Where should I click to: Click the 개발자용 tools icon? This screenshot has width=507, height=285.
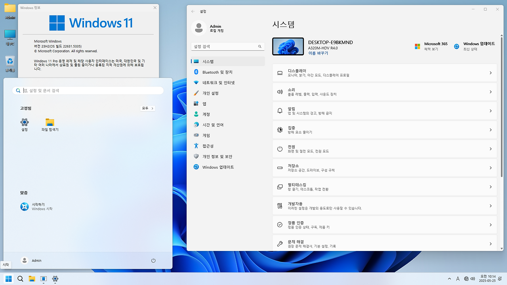pyautogui.click(x=280, y=206)
